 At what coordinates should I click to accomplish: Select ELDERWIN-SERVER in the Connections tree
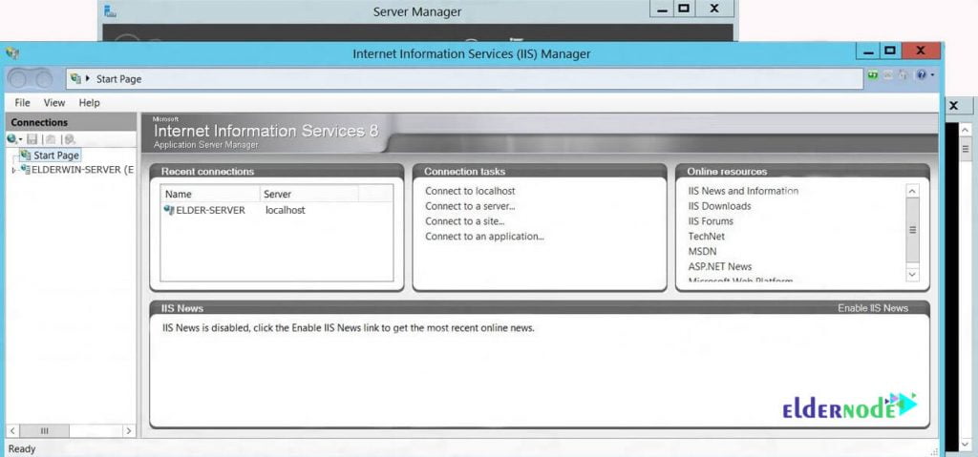tap(83, 169)
